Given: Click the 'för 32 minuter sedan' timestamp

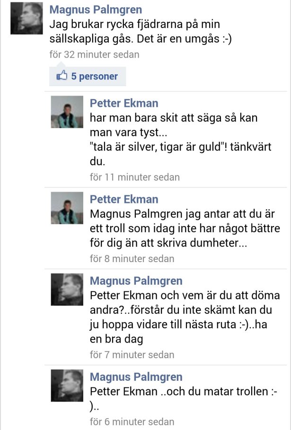Looking at the screenshot, I should [94, 54].
